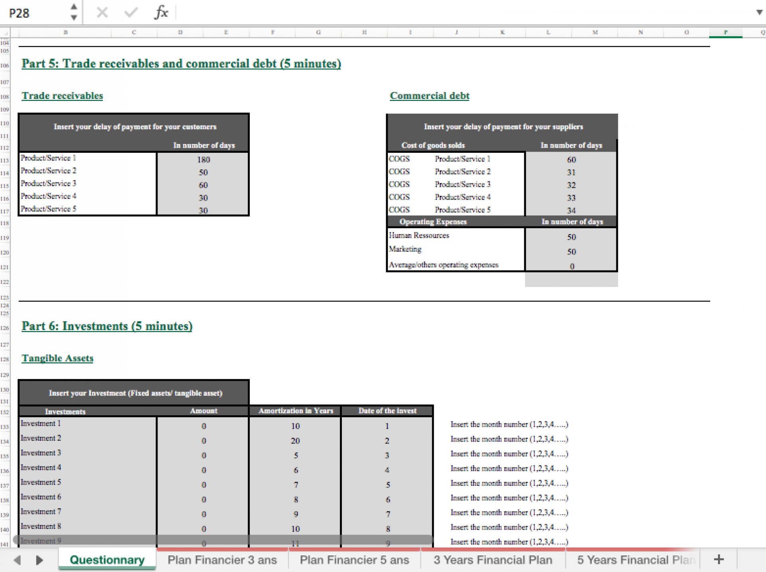Select the Part 5 Trade receivables heading
This screenshot has width=766, height=572.
click(181, 63)
